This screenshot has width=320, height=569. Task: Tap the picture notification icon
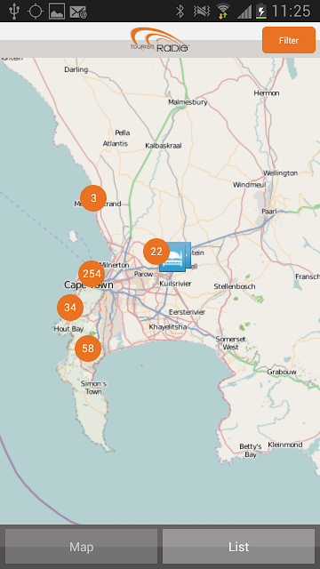pyautogui.click(x=57, y=12)
